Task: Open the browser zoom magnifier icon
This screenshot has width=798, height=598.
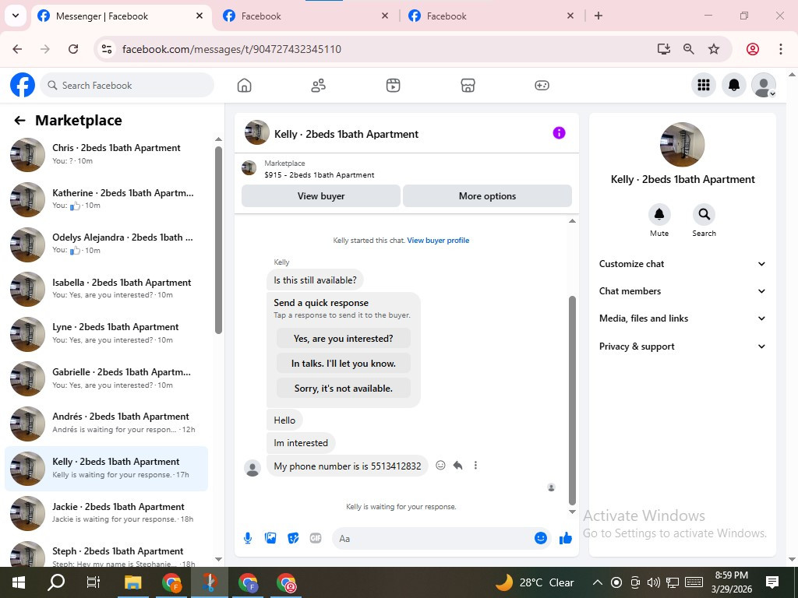Action: (x=688, y=49)
